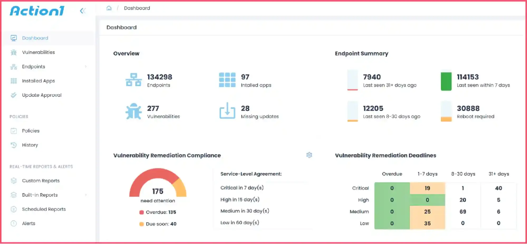This screenshot has width=527, height=244.
Task: Select the Critical 1-7 days cell showing 19
Action: coord(427,188)
